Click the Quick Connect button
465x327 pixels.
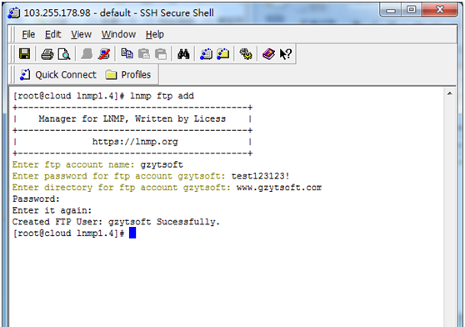(58, 75)
